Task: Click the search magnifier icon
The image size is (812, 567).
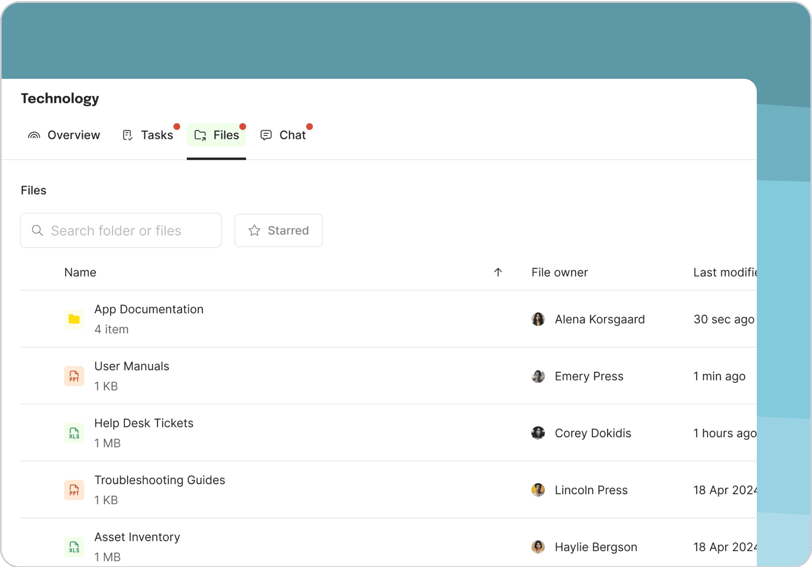Action: pos(37,230)
